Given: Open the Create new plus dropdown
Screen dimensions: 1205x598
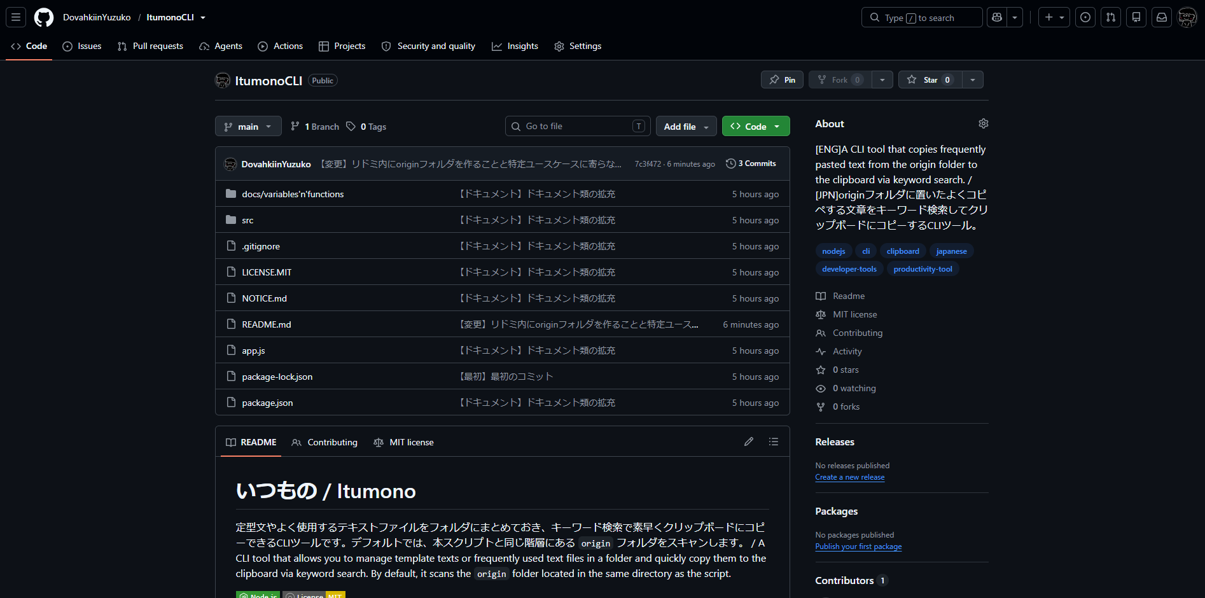Looking at the screenshot, I should [x=1054, y=17].
